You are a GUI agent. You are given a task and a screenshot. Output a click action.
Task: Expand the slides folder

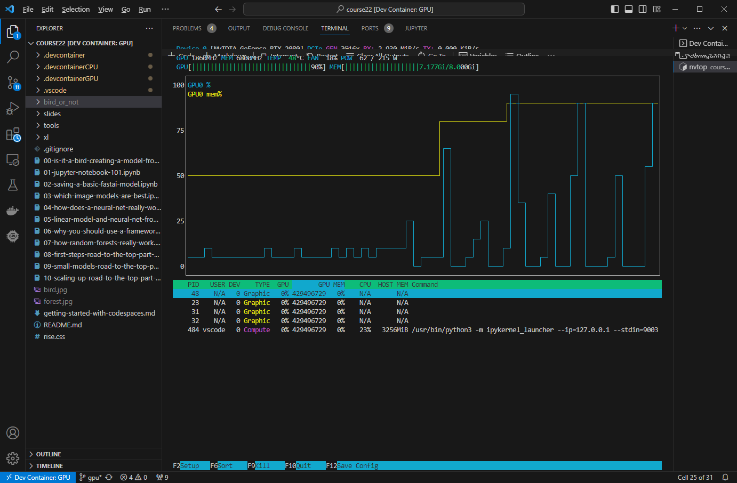(93, 114)
